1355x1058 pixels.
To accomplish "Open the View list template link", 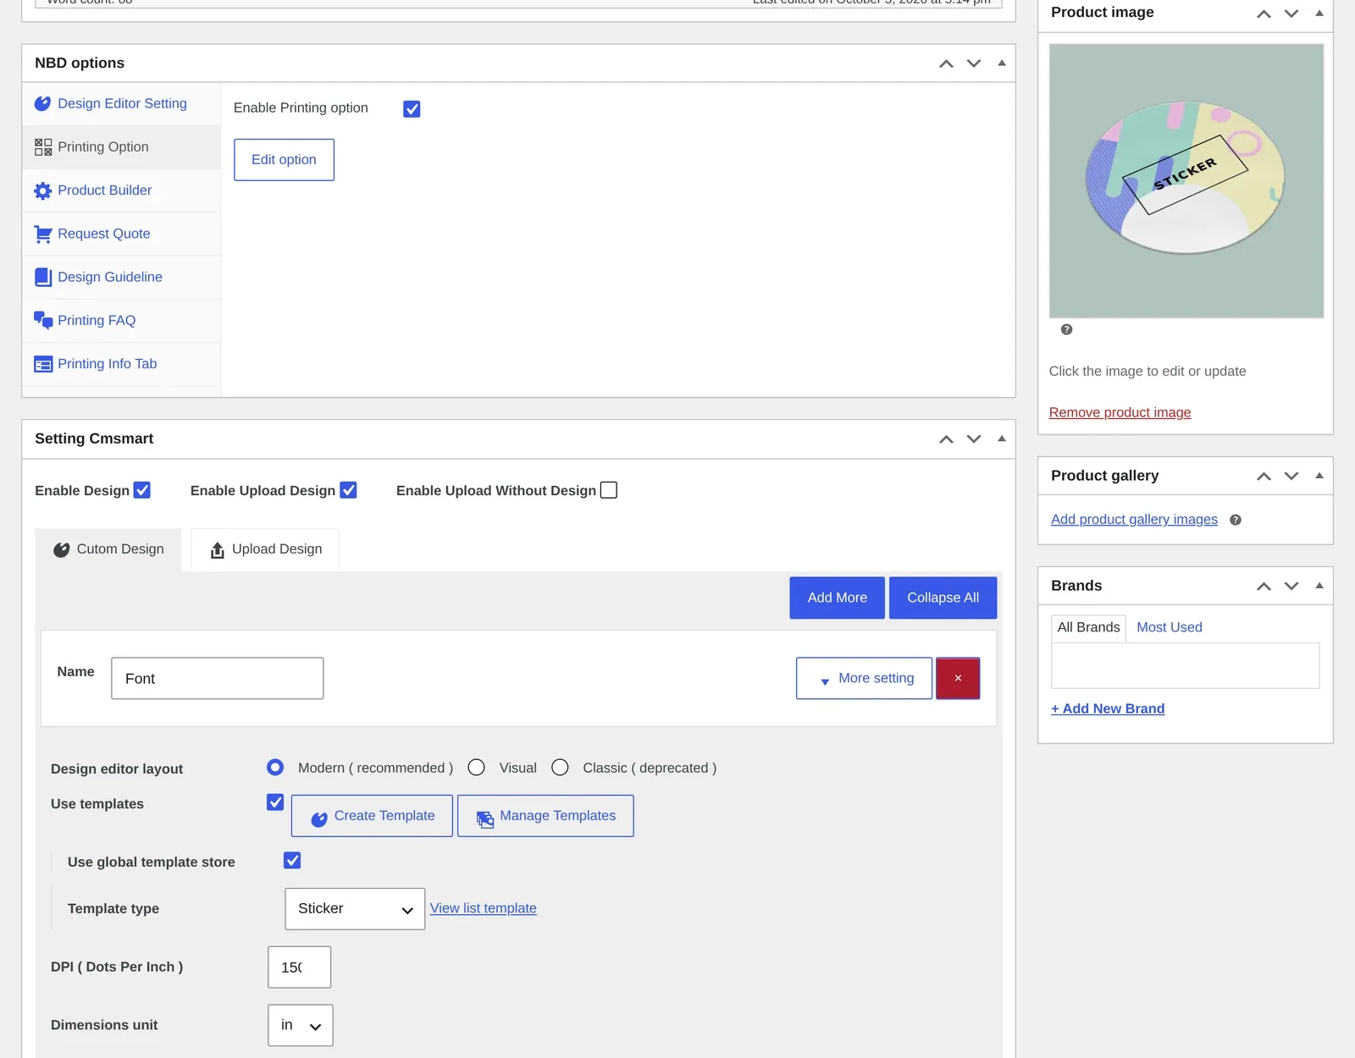I will pos(484,908).
